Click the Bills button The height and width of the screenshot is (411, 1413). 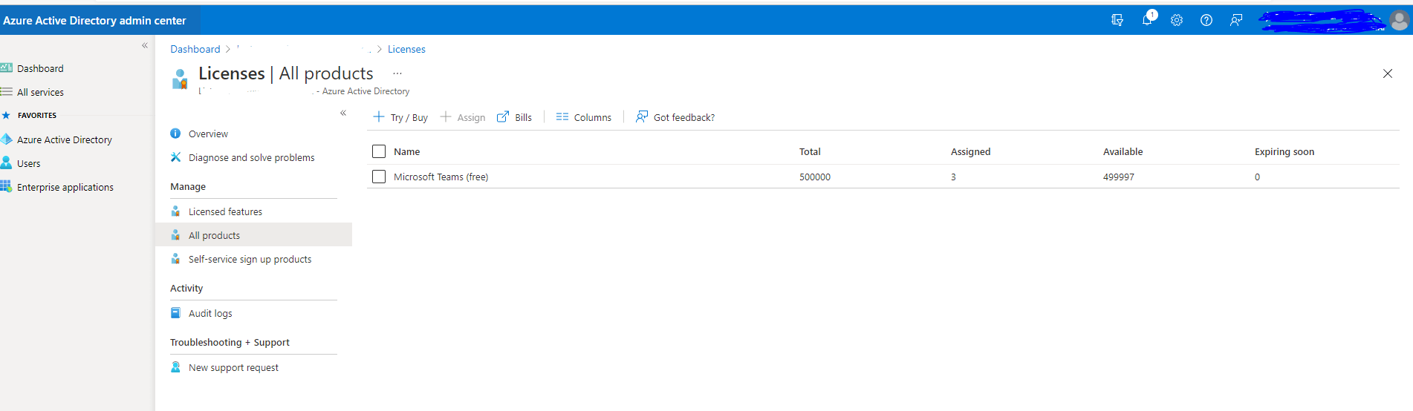coord(514,117)
